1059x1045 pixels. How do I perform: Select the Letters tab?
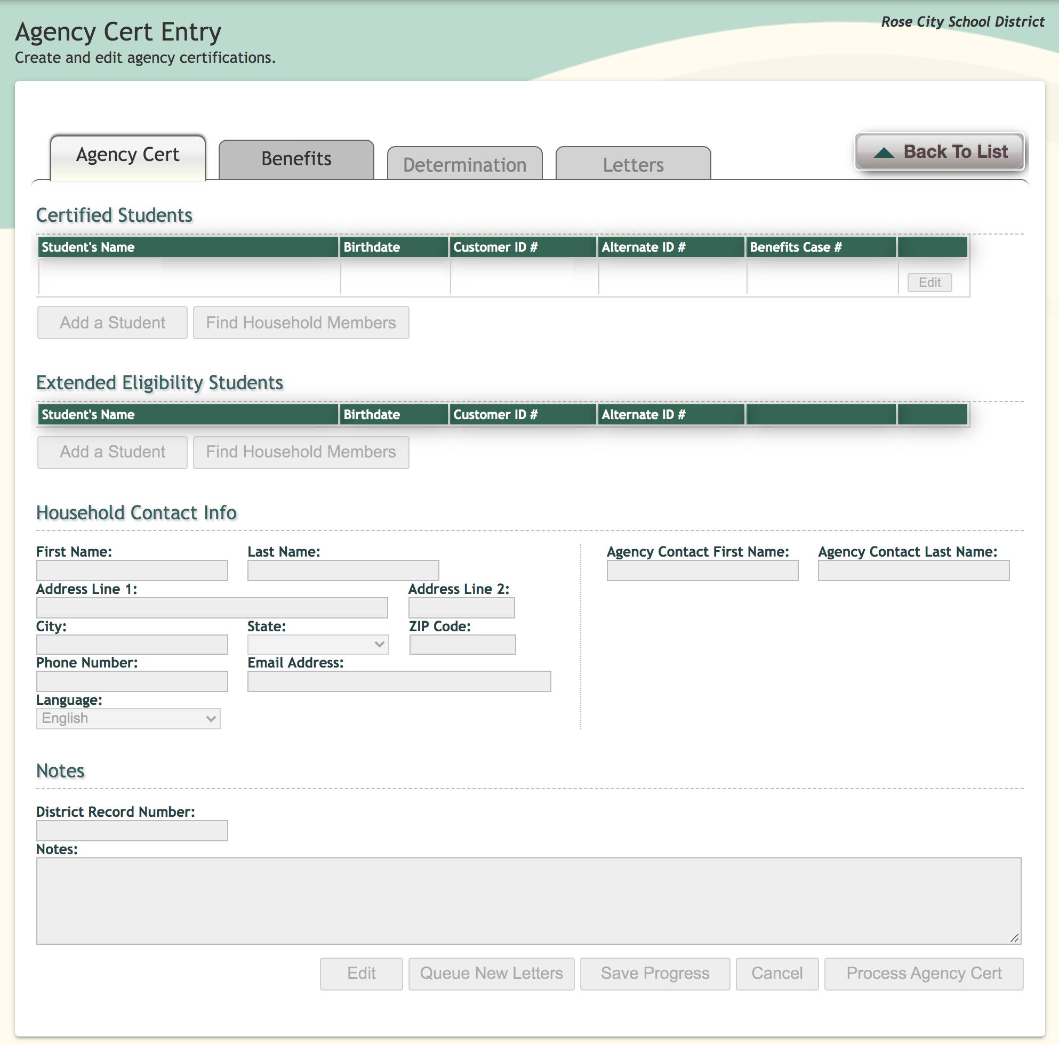pyautogui.click(x=633, y=165)
